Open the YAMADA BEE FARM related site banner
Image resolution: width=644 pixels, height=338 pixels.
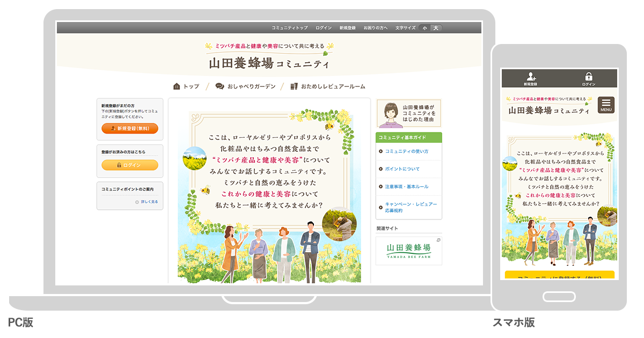pyautogui.click(x=409, y=251)
